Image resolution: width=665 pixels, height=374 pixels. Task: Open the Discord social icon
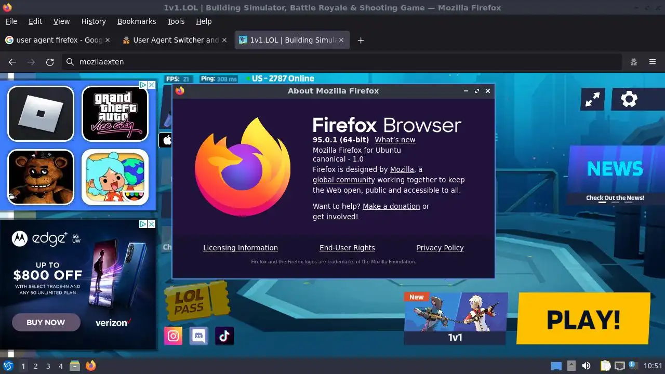[198, 336]
